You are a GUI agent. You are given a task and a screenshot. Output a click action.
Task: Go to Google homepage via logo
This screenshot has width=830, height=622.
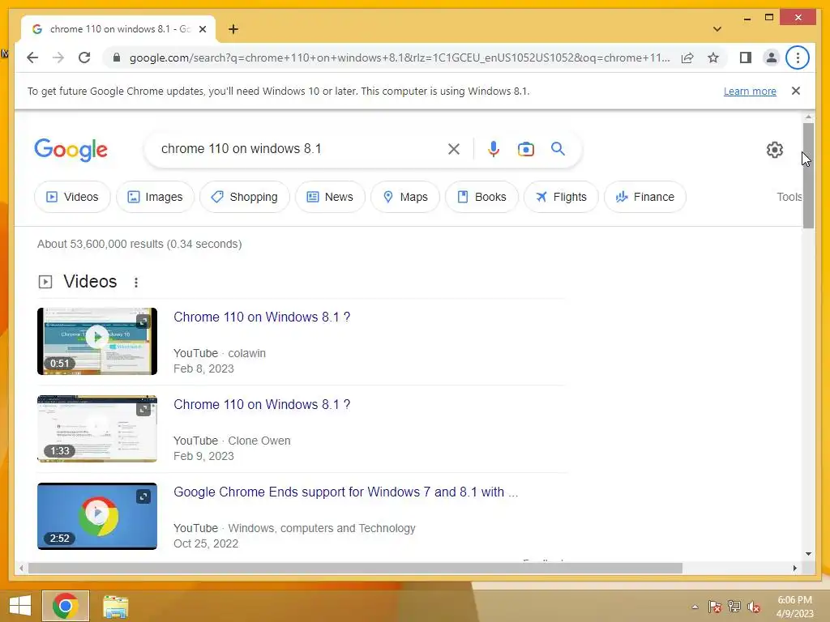click(x=71, y=150)
